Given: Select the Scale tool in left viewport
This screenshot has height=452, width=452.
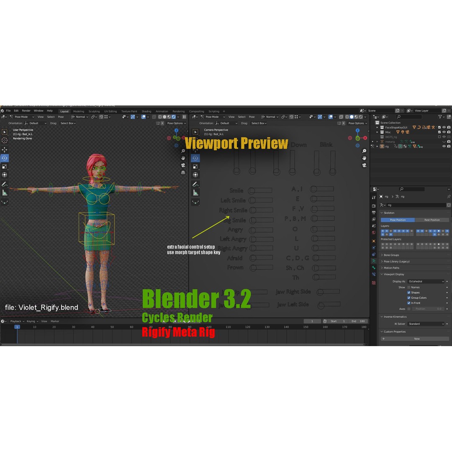Looking at the screenshot, I should pyautogui.click(x=5, y=166).
